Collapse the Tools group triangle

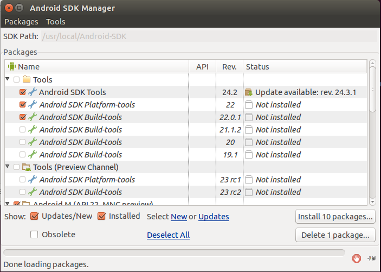[x=8, y=79]
